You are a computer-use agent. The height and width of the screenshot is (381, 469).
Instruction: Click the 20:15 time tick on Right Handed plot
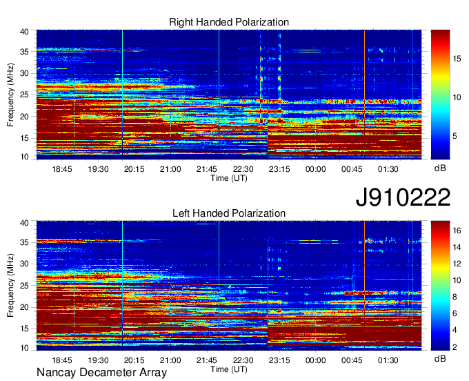coord(134,169)
